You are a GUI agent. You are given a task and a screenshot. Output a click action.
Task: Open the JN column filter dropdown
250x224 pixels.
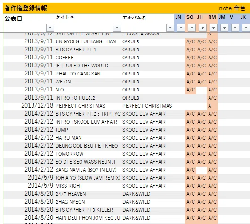pos(181,28)
